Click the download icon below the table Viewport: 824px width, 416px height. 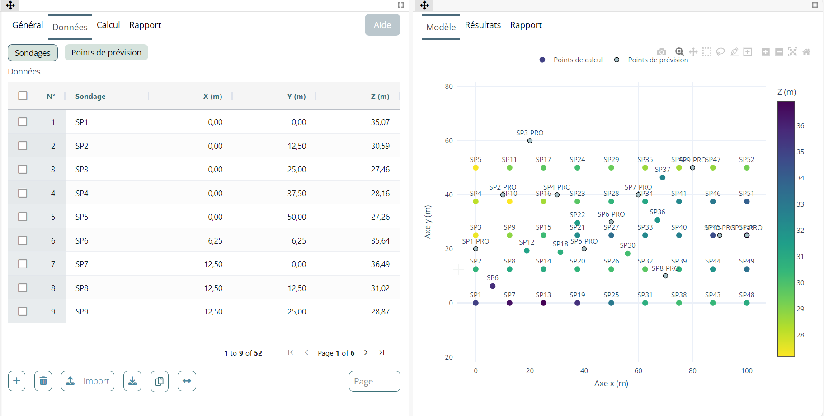click(132, 381)
